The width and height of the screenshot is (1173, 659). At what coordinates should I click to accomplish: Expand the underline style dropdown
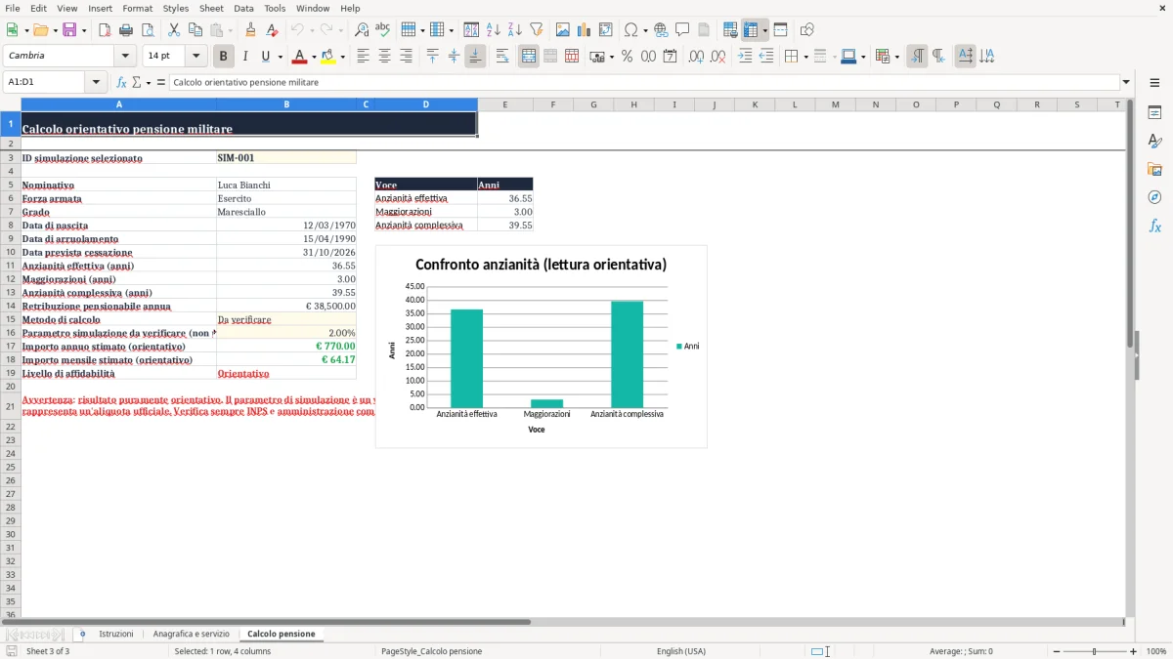(280, 57)
